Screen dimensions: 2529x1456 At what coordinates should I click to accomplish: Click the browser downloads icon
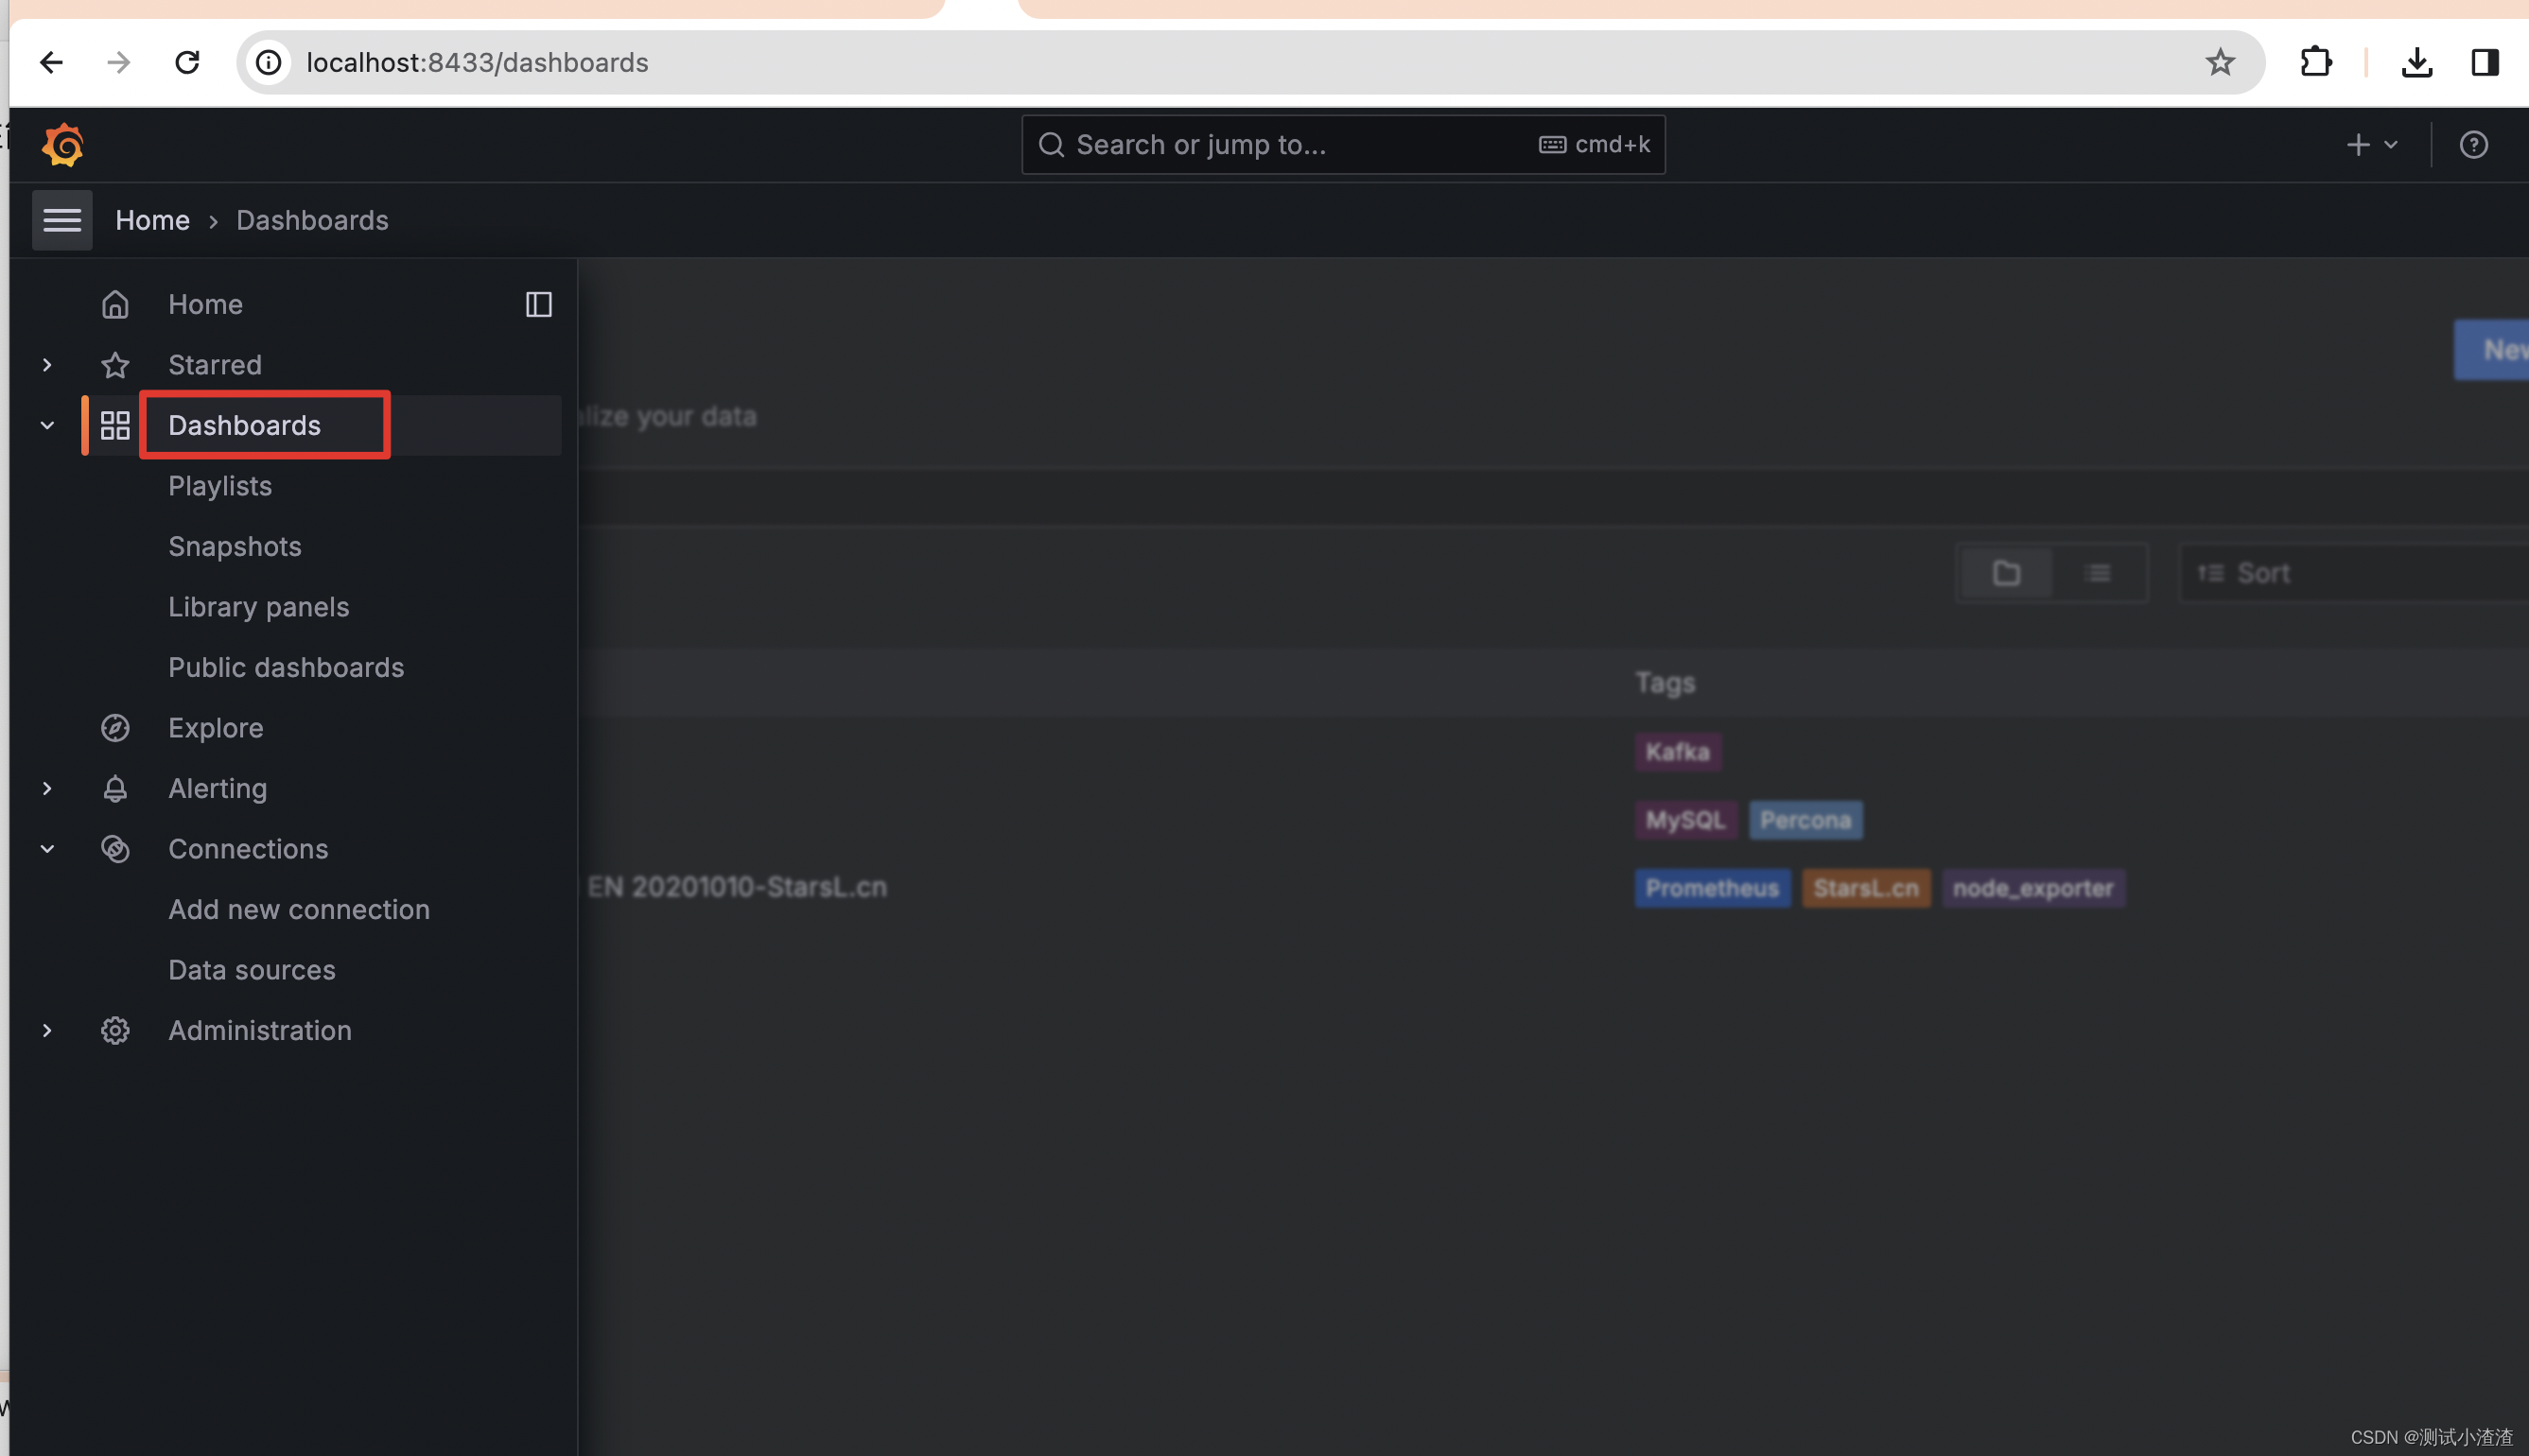point(2416,62)
